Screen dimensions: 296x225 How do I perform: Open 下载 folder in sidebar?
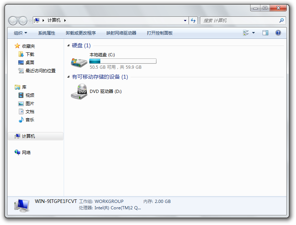[x=26, y=54]
